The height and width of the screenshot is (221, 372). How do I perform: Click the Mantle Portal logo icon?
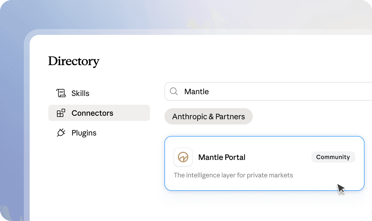pos(183,157)
